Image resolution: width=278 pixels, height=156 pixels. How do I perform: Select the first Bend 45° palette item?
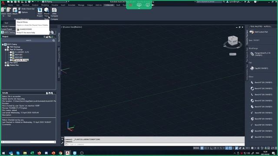coord(261,82)
